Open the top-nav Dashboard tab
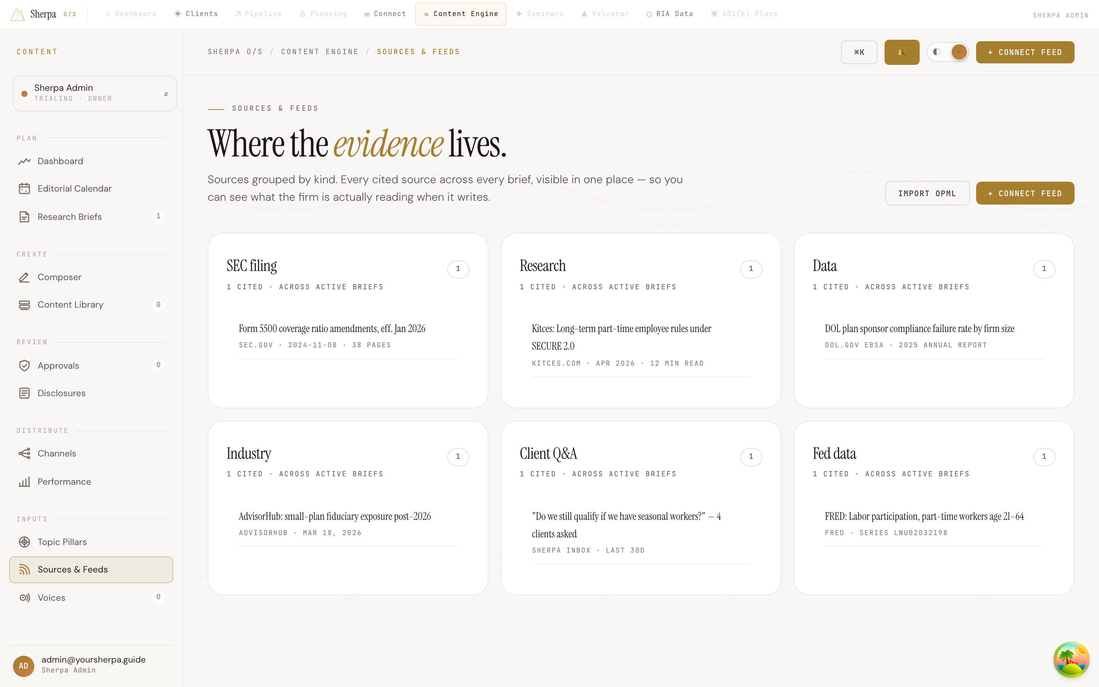Screen dimensions: 1099x687 tap(131, 14)
